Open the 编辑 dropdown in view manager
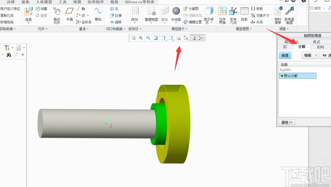 click(x=310, y=55)
